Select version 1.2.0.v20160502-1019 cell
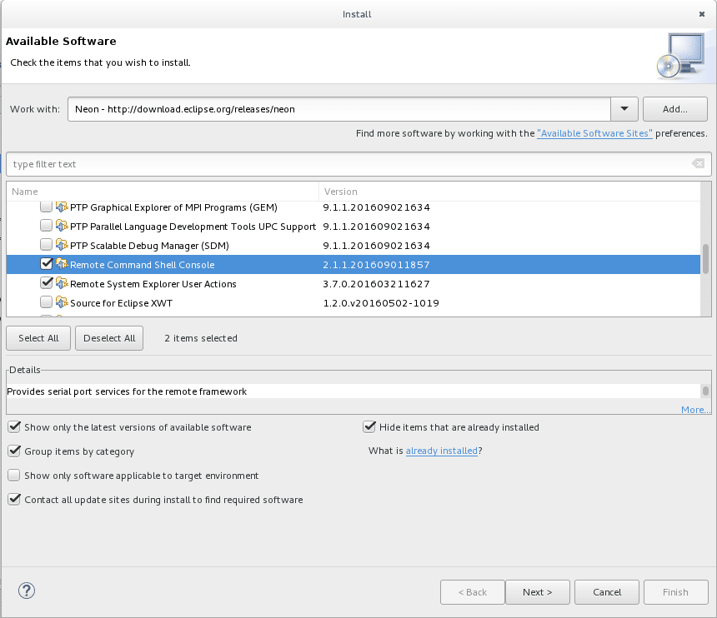 tap(381, 303)
